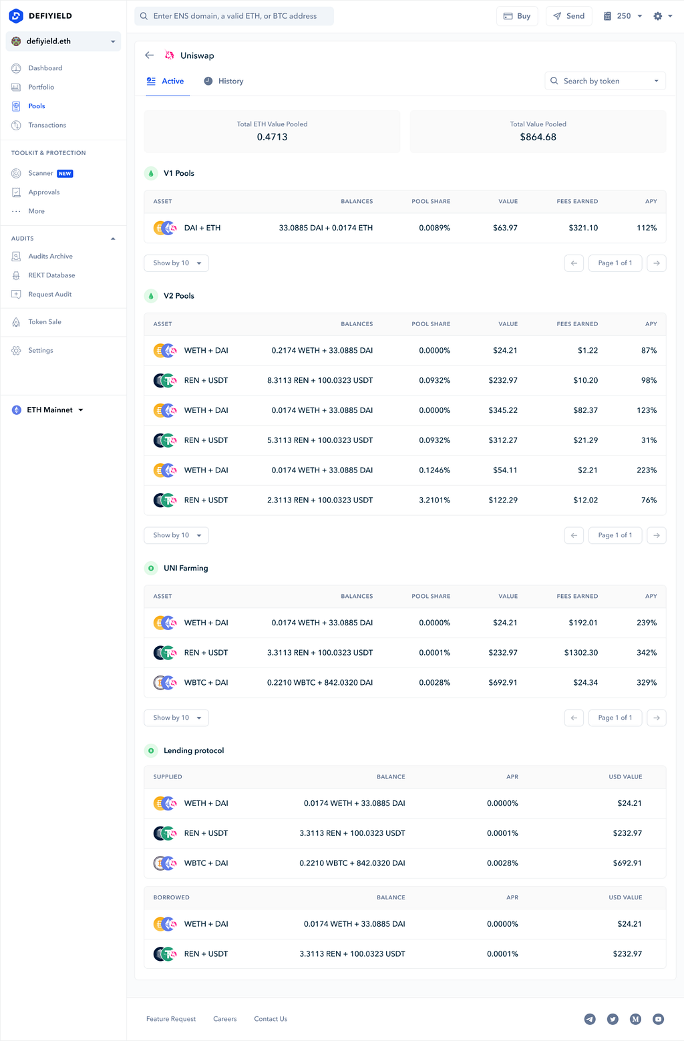The image size is (684, 1041).
Task: Open the Twitter social icon
Action: coord(613,1019)
